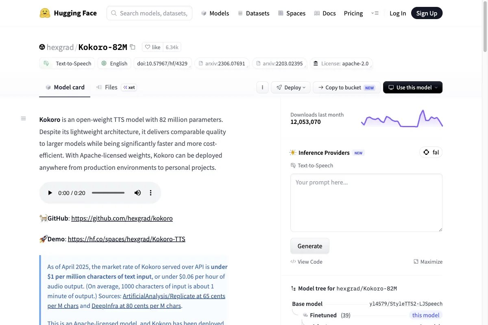Toggle the table of contents icon
The image size is (488, 325).
[24, 119]
